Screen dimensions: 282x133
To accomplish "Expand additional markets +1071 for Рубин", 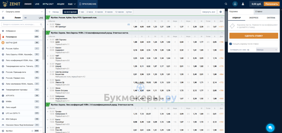I will (x=221, y=27).
